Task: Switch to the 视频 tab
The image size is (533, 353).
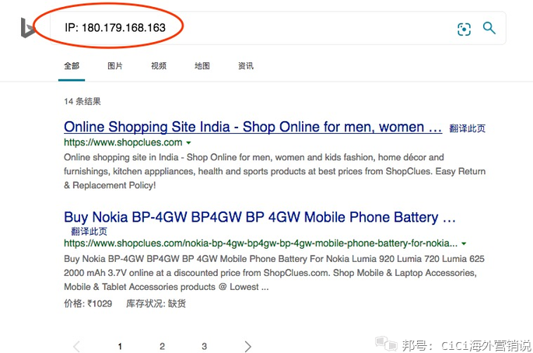Action: point(159,66)
